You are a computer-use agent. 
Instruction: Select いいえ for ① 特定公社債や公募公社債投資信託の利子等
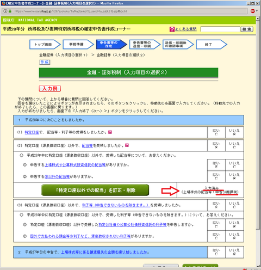(x=234, y=226)
